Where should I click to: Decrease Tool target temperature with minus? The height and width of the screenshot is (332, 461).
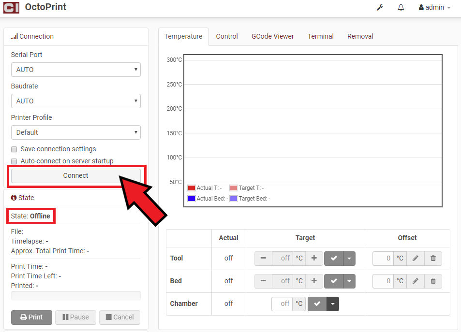click(263, 258)
